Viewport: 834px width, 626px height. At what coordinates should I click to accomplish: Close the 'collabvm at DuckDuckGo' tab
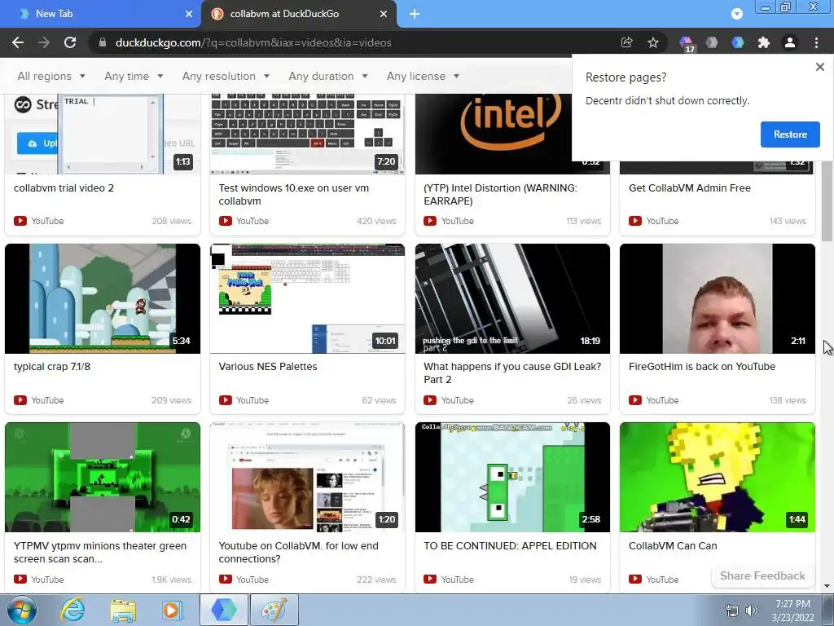384,14
